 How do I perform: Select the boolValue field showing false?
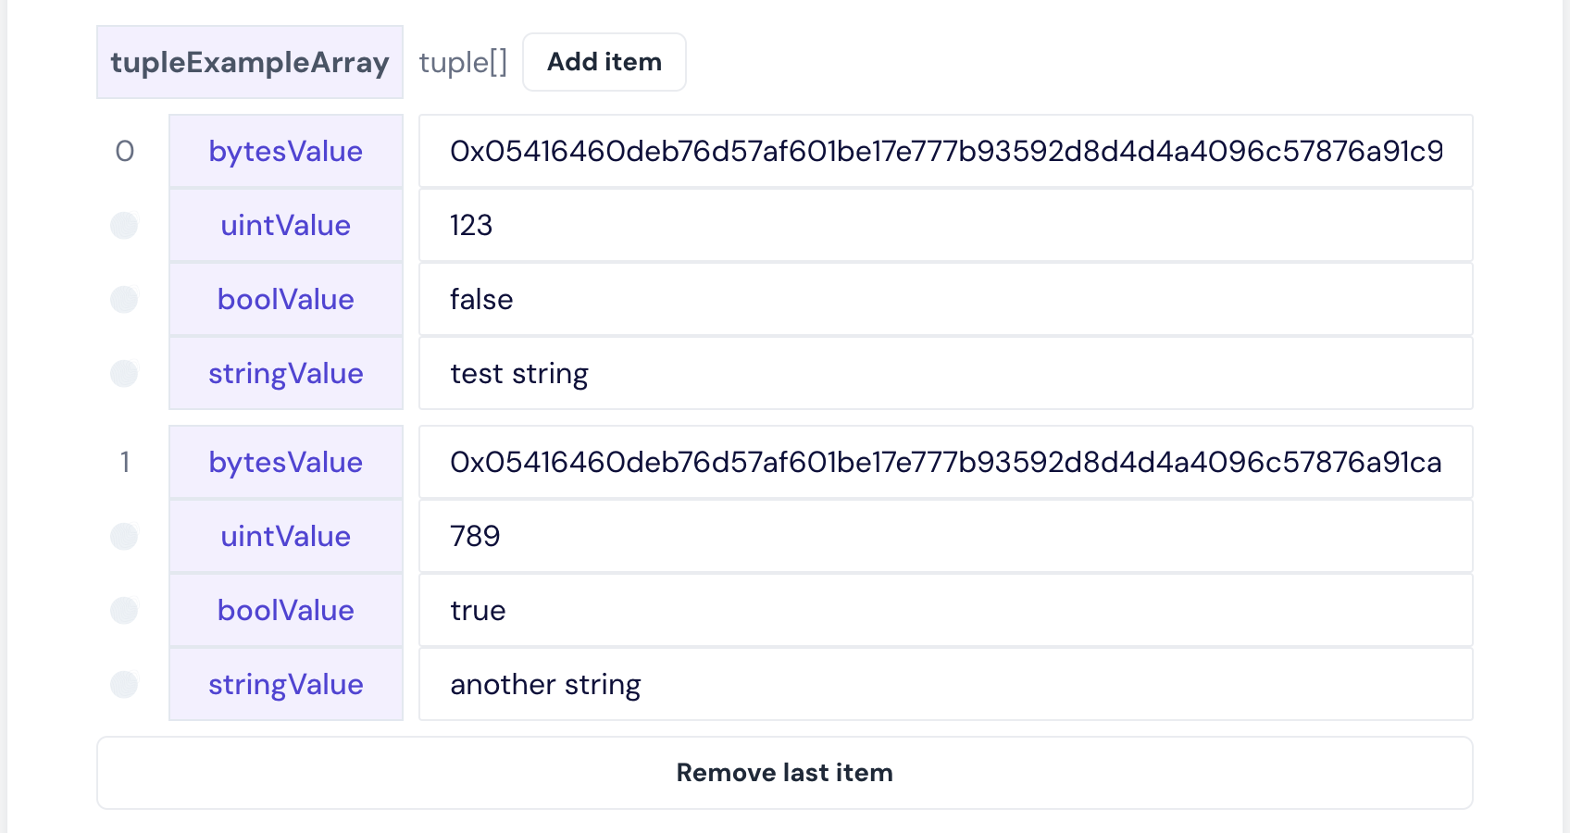tap(946, 299)
